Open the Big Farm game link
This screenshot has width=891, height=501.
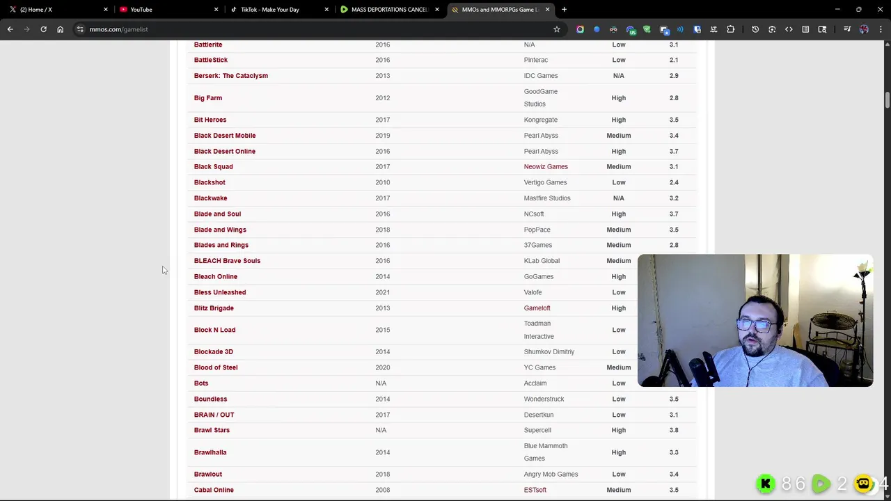tap(208, 98)
